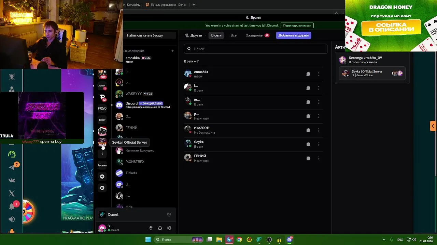Screen dimensions: 437x245
Task: Open Discord from taskbar
Action: (x=290, y=240)
